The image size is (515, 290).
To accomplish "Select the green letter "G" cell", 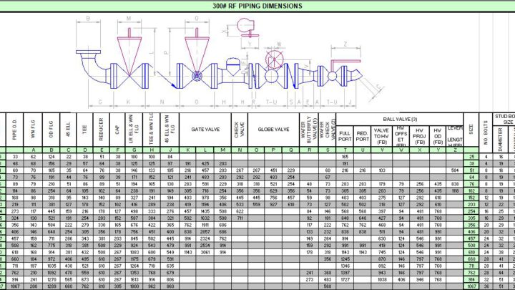I will click(134, 150).
